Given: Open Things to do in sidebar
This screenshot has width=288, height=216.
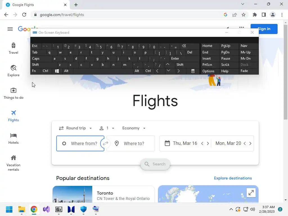Looking at the screenshot, I should pos(13,93).
